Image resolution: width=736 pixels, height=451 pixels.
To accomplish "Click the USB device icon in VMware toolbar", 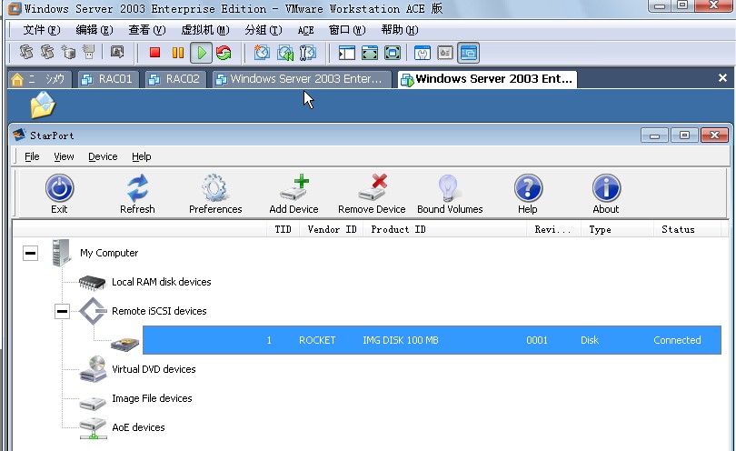I will pyautogui.click(x=89, y=52).
